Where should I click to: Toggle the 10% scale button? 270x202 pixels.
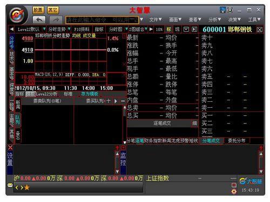click(x=159, y=29)
